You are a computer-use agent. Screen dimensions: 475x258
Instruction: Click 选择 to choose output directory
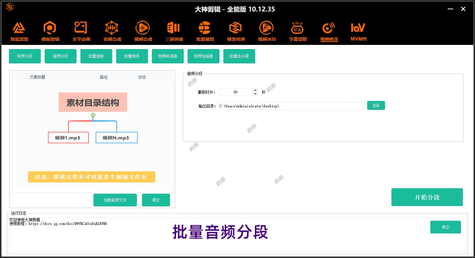(376, 105)
